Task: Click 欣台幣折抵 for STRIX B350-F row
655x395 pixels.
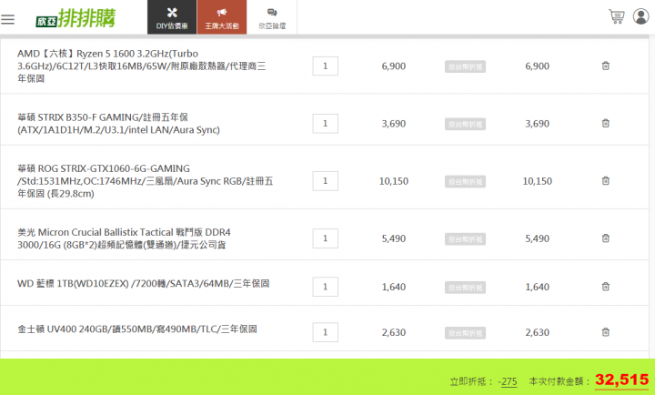Action: tap(465, 124)
